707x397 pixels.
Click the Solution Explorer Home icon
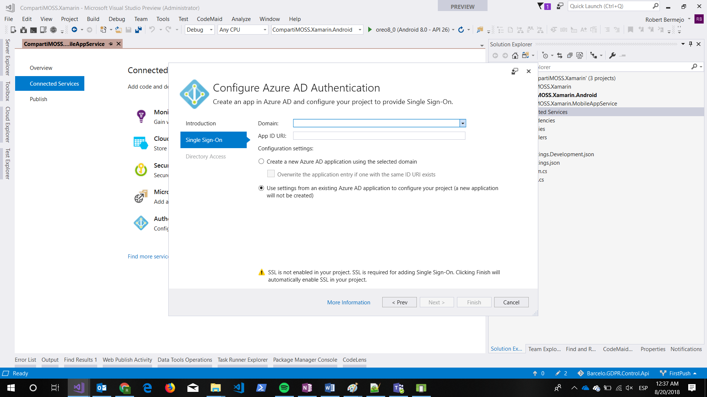515,56
